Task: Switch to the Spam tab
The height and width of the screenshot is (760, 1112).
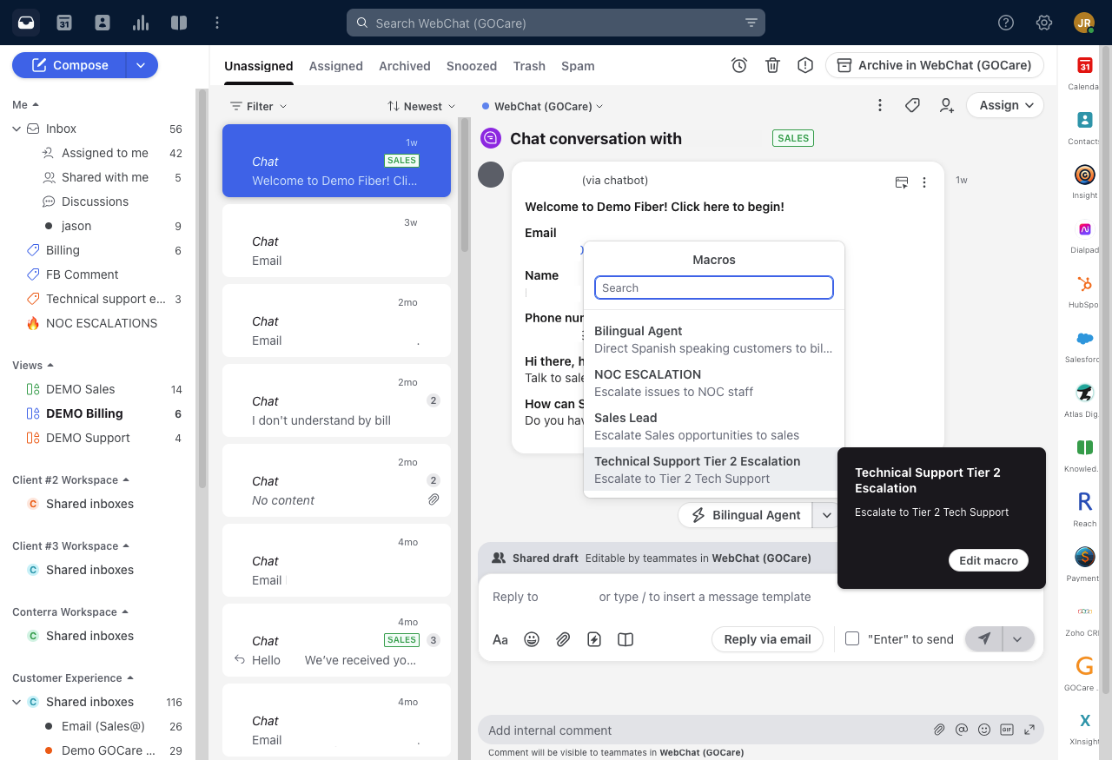Action: point(578,66)
